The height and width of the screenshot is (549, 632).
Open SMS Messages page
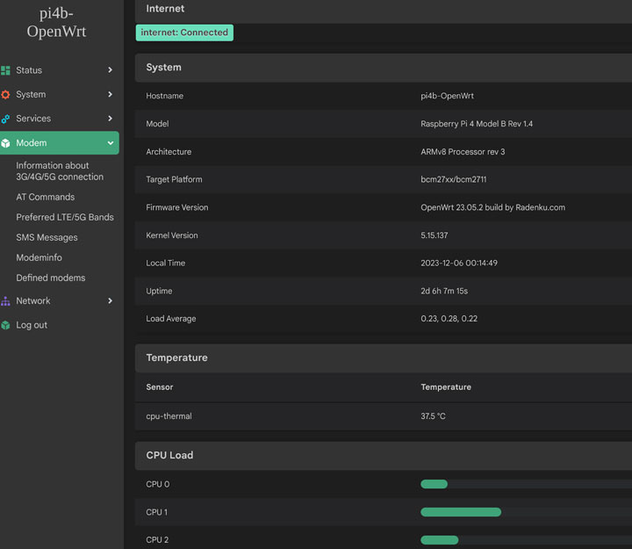(x=47, y=238)
